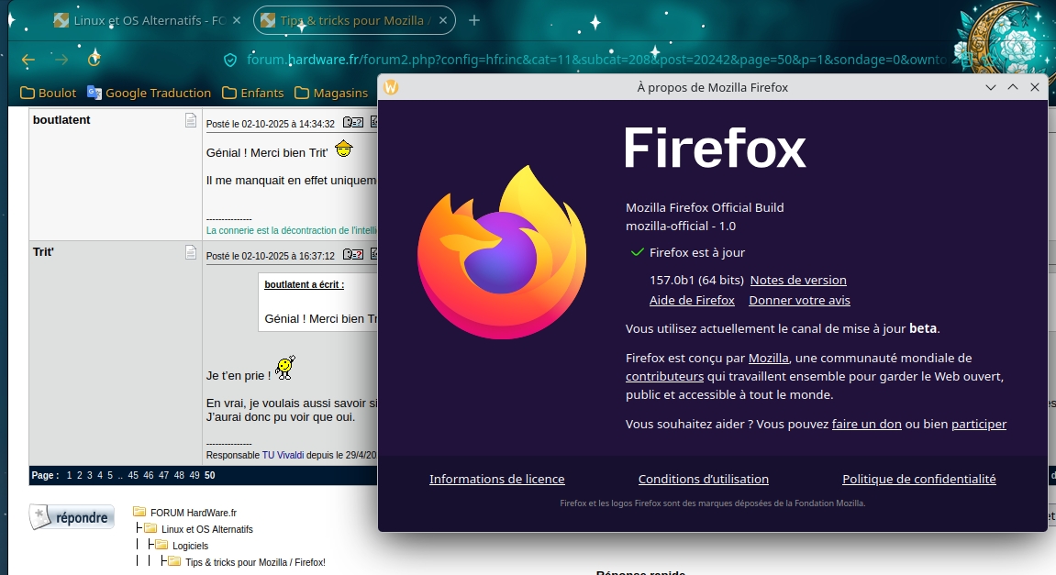Open the Logiciels breadcrumb
1056x575 pixels.
[190, 546]
